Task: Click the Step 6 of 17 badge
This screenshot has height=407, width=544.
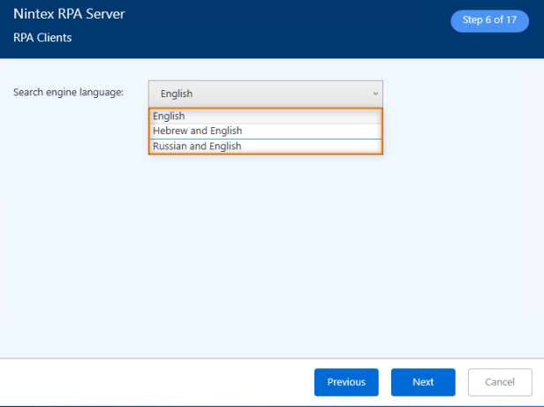Action: [x=489, y=20]
